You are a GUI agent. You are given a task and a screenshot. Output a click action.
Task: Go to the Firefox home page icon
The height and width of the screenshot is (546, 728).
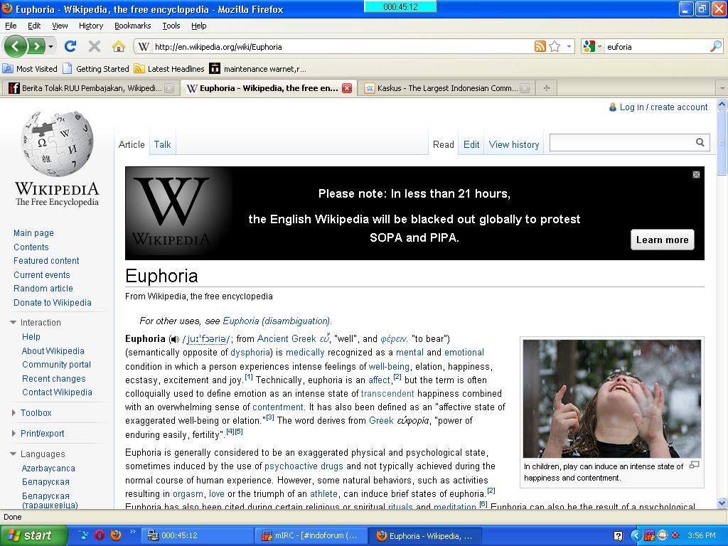(x=119, y=46)
